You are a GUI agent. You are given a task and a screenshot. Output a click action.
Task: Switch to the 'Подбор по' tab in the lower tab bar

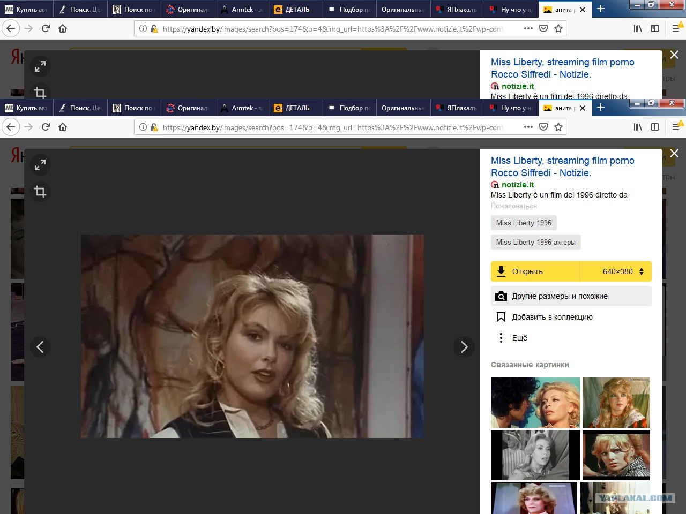click(x=350, y=108)
